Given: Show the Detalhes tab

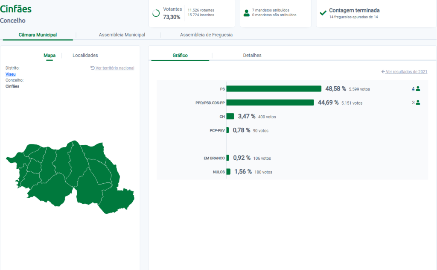Looking at the screenshot, I should (252, 56).
